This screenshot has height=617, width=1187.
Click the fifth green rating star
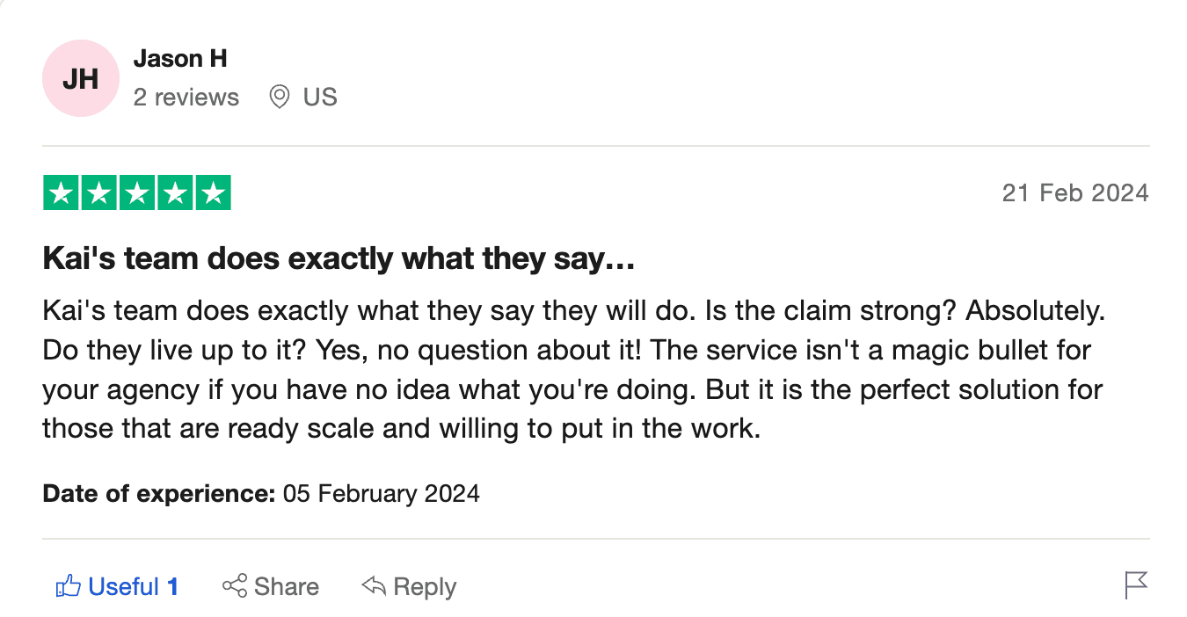point(212,193)
